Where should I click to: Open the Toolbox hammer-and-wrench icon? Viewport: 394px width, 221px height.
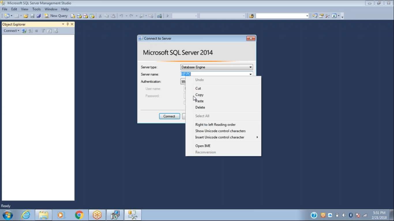point(328,16)
